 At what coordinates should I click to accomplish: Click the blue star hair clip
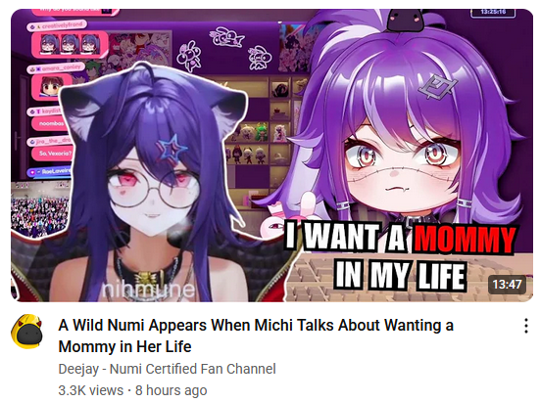click(172, 149)
